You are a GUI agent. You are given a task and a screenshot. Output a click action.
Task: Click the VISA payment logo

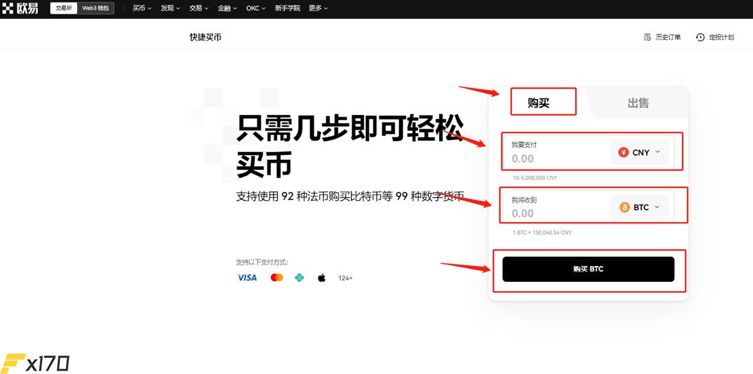(247, 277)
